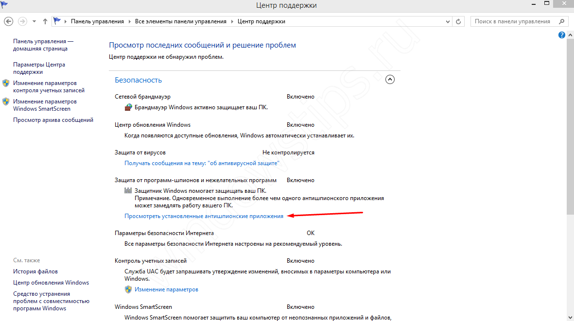The image size is (574, 321).
Task: Click Изменение параметров under the UAC section
Action: coord(166,289)
